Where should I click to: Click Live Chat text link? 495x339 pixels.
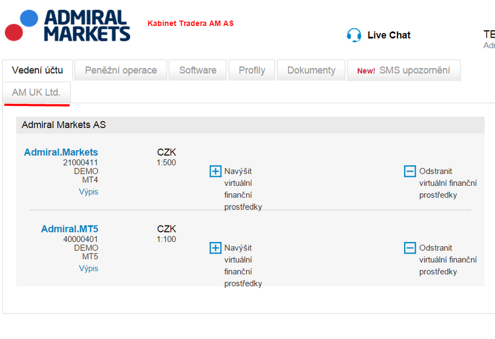[x=389, y=35]
